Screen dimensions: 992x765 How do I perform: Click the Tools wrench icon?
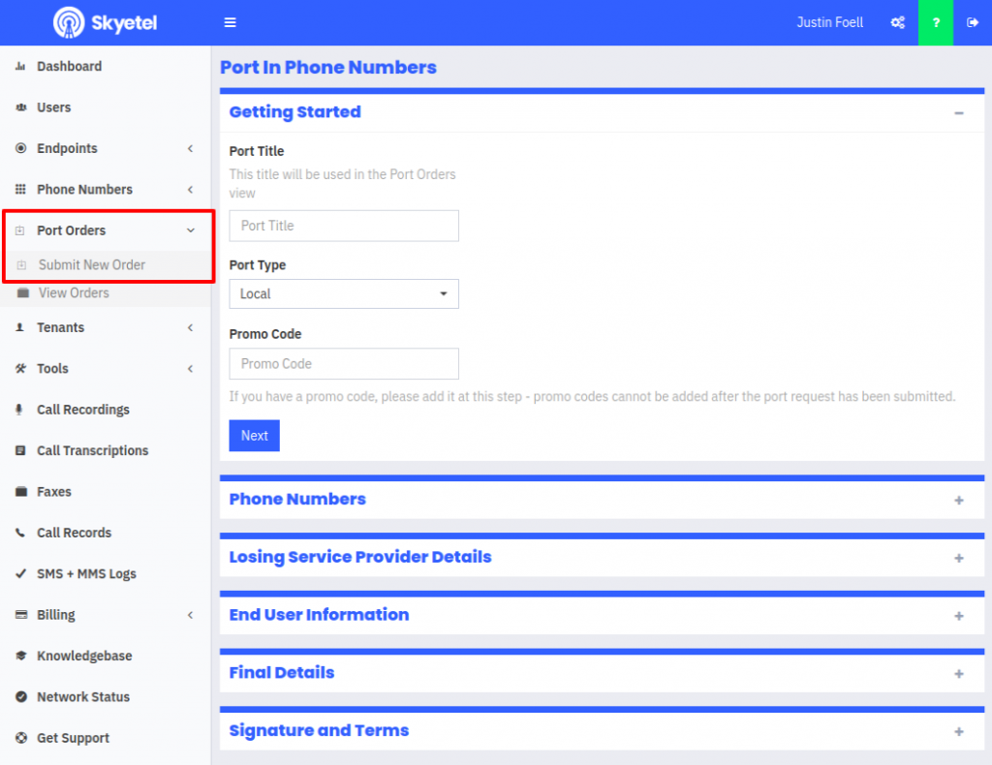click(x=21, y=369)
